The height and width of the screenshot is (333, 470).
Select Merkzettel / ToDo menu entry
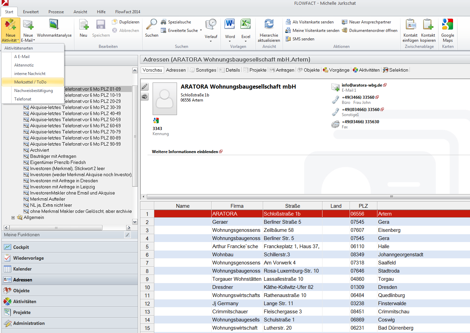click(x=30, y=82)
